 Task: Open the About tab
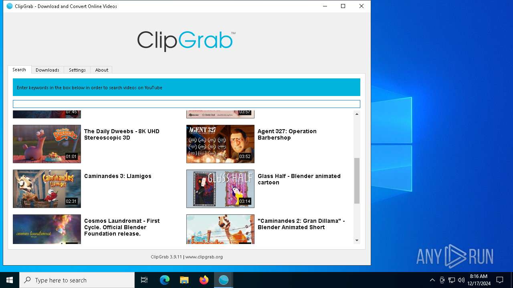tap(101, 70)
